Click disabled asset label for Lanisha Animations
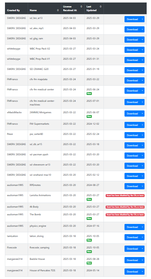 pyautogui.click(x=125, y=195)
